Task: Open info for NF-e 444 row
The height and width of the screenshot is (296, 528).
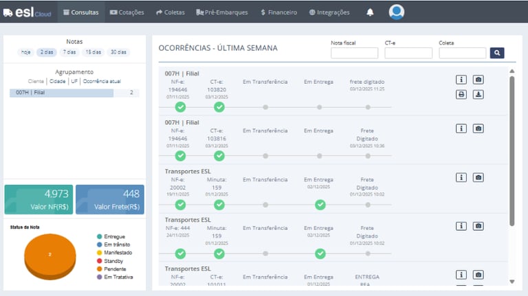Action: tap(461, 226)
